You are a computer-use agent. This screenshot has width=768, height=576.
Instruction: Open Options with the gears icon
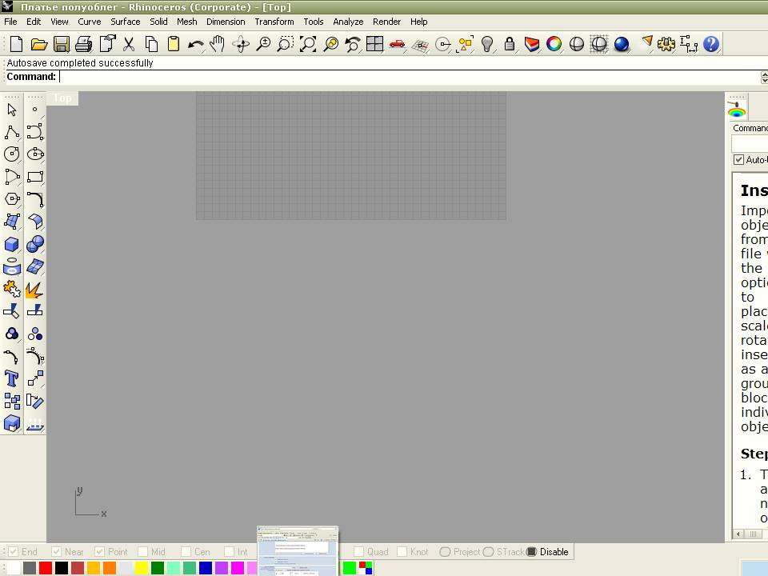point(666,44)
